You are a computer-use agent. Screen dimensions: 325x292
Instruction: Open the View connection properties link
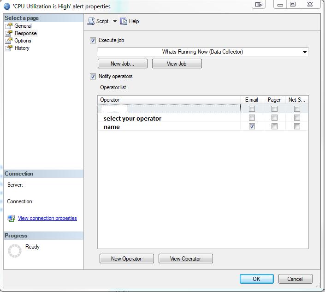(47, 218)
